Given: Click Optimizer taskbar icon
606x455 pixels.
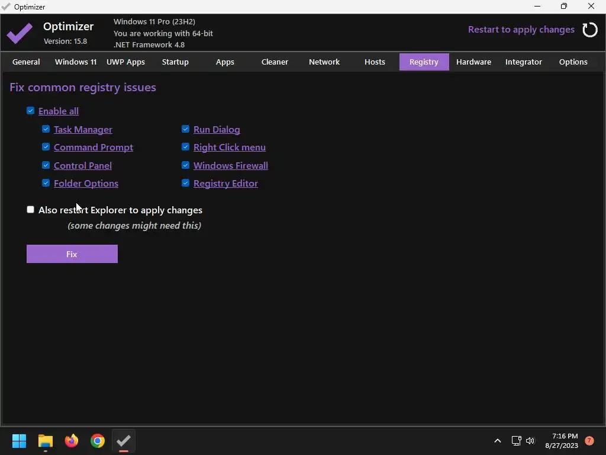Looking at the screenshot, I should point(124,441).
